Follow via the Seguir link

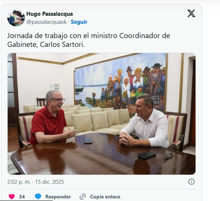pos(79,22)
